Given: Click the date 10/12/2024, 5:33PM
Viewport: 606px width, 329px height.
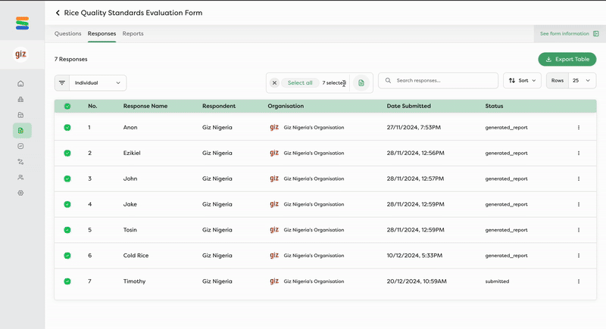Looking at the screenshot, I should click(x=414, y=256).
